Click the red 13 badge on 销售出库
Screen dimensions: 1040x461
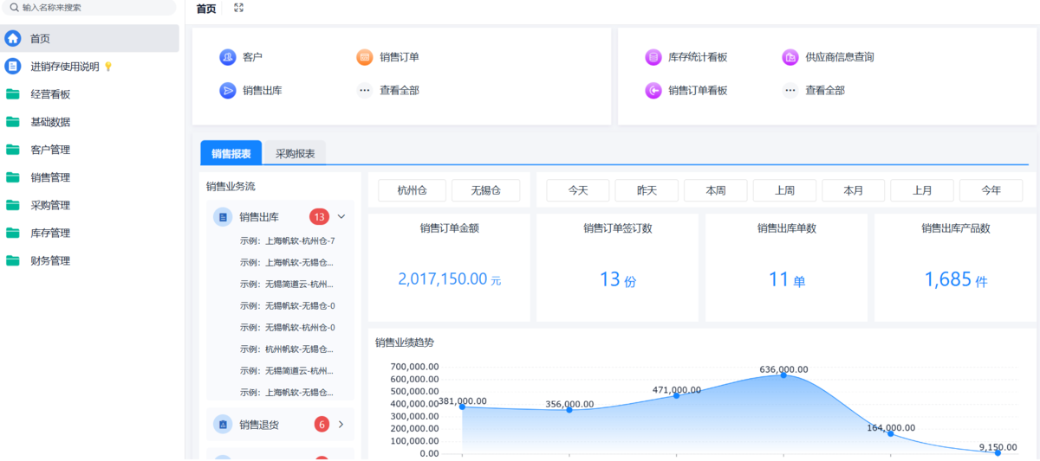point(320,216)
